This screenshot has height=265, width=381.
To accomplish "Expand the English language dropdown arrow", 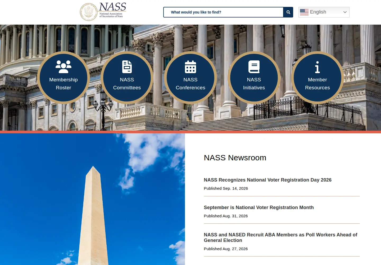I will [x=345, y=12].
